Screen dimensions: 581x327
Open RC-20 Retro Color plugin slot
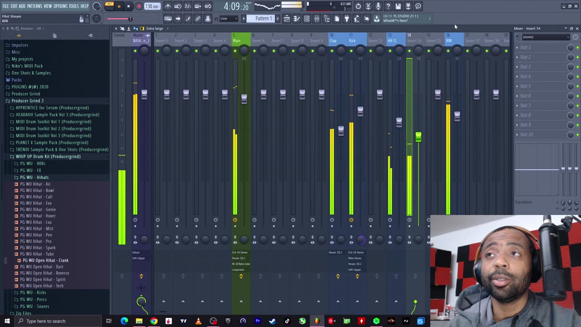tap(241, 264)
